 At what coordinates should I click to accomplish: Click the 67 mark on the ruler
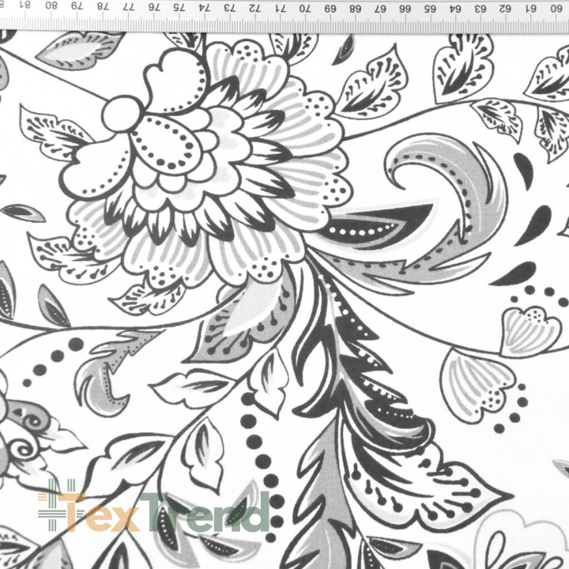point(380,9)
